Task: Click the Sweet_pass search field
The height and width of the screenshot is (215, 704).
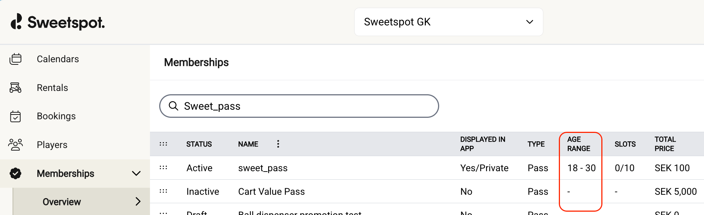Action: click(307, 106)
